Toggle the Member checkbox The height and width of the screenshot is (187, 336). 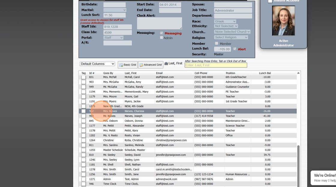click(216, 43)
